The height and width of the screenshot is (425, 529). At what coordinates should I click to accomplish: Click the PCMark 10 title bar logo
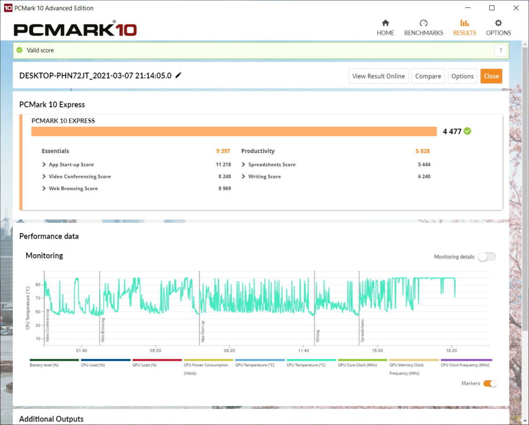pyautogui.click(x=8, y=8)
